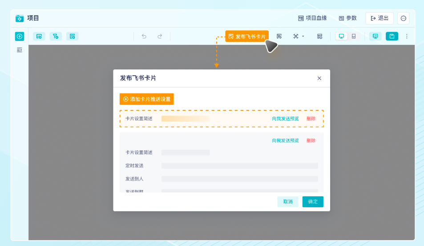Click the 发送到人 field

pyautogui.click(x=239, y=179)
